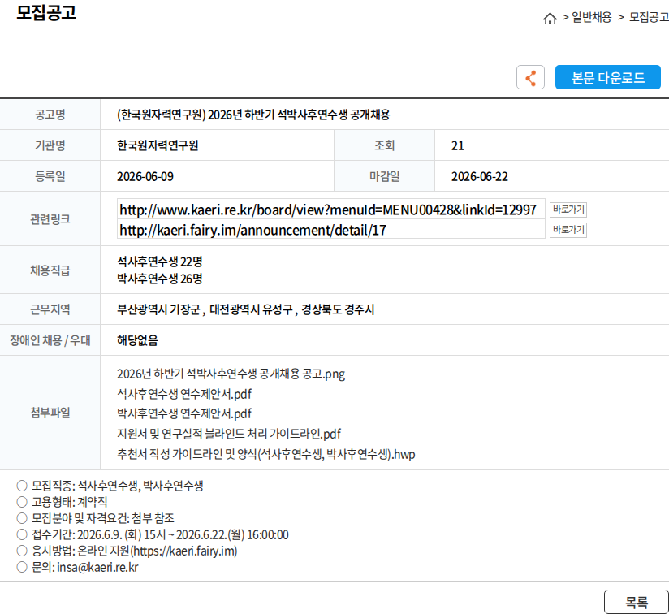669x614 pixels.
Task: Open attachment 석사후연수생 연수제안서.pdf
Action: (184, 393)
